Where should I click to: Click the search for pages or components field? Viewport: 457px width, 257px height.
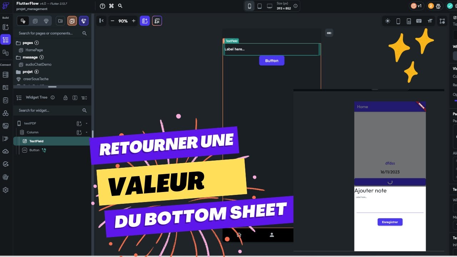tap(52, 33)
